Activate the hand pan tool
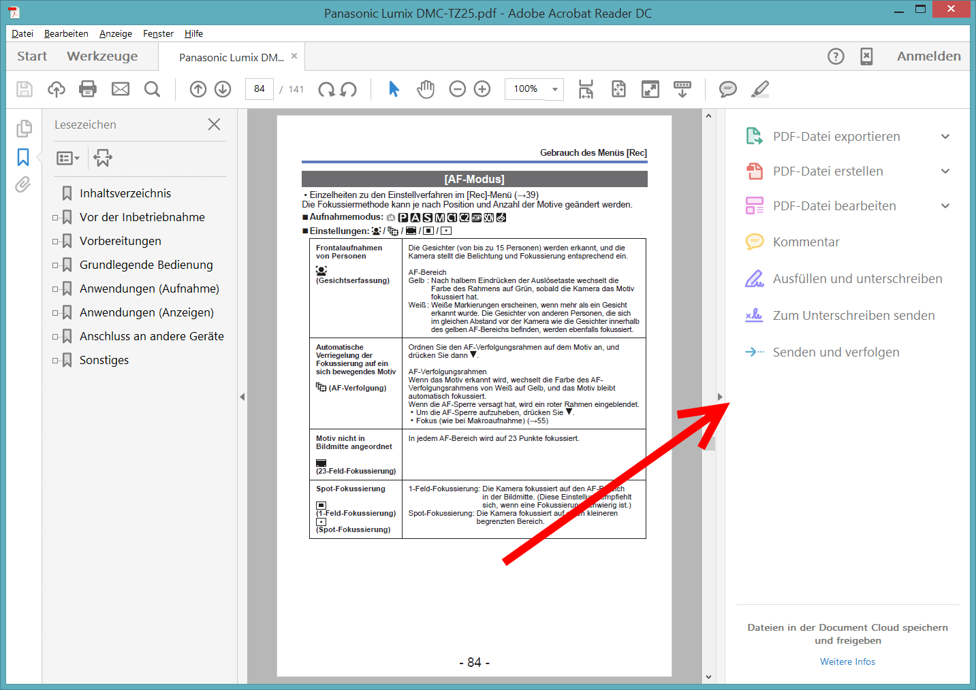 pos(426,89)
